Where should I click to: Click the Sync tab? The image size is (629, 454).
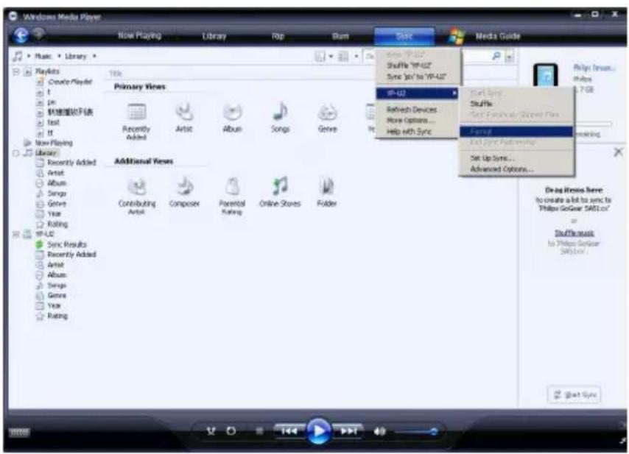coord(404,36)
